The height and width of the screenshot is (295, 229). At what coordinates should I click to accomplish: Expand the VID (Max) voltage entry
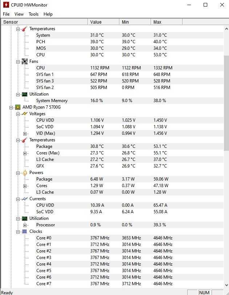25,133
